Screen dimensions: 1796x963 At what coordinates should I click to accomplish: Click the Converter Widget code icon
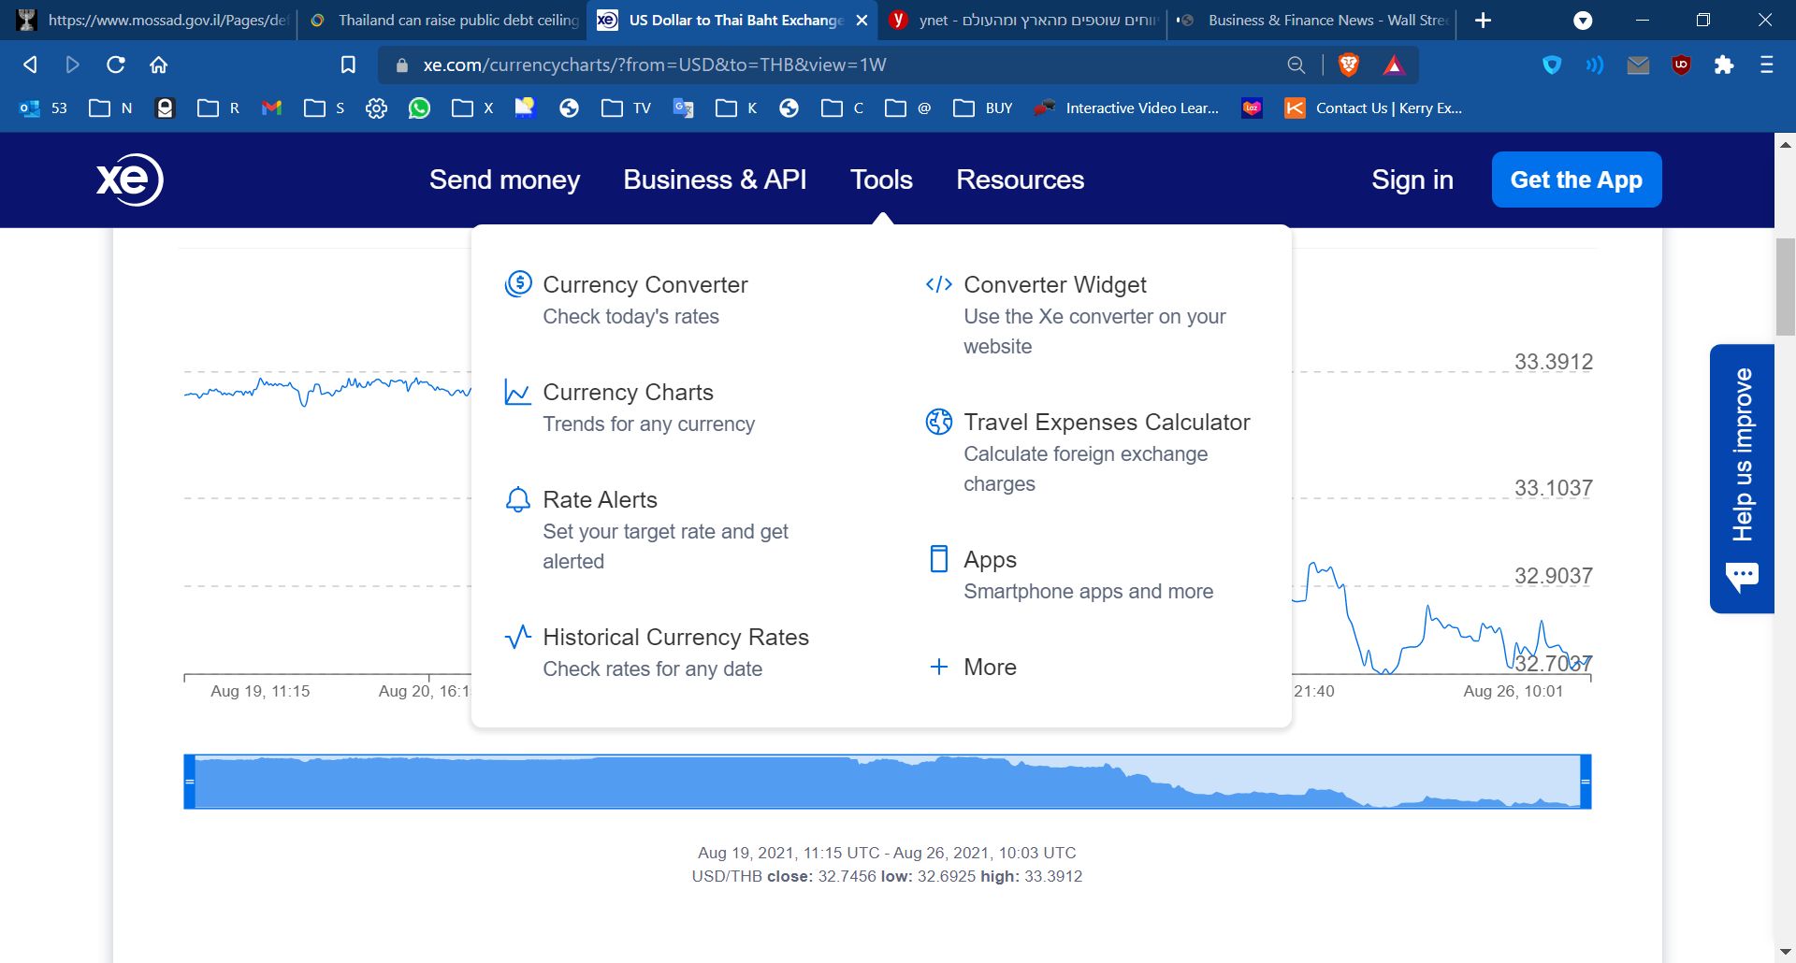click(938, 284)
